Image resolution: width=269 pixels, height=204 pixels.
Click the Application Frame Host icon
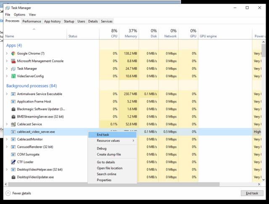[x=13, y=102]
